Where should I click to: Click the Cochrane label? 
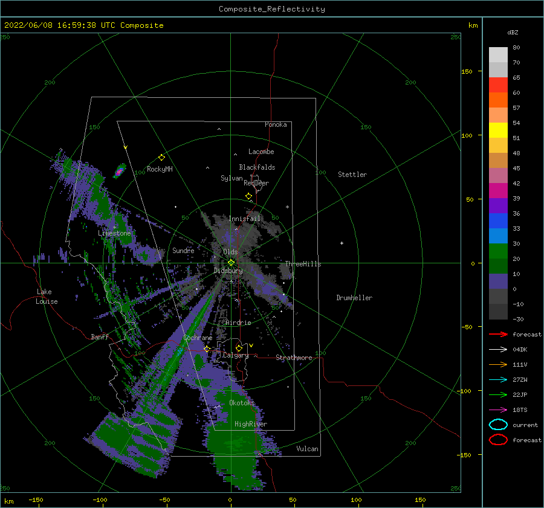tap(198, 338)
